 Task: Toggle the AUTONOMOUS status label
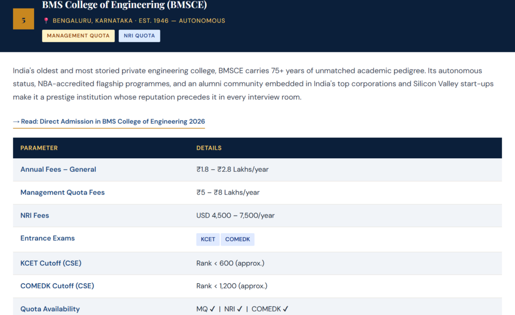click(x=201, y=21)
